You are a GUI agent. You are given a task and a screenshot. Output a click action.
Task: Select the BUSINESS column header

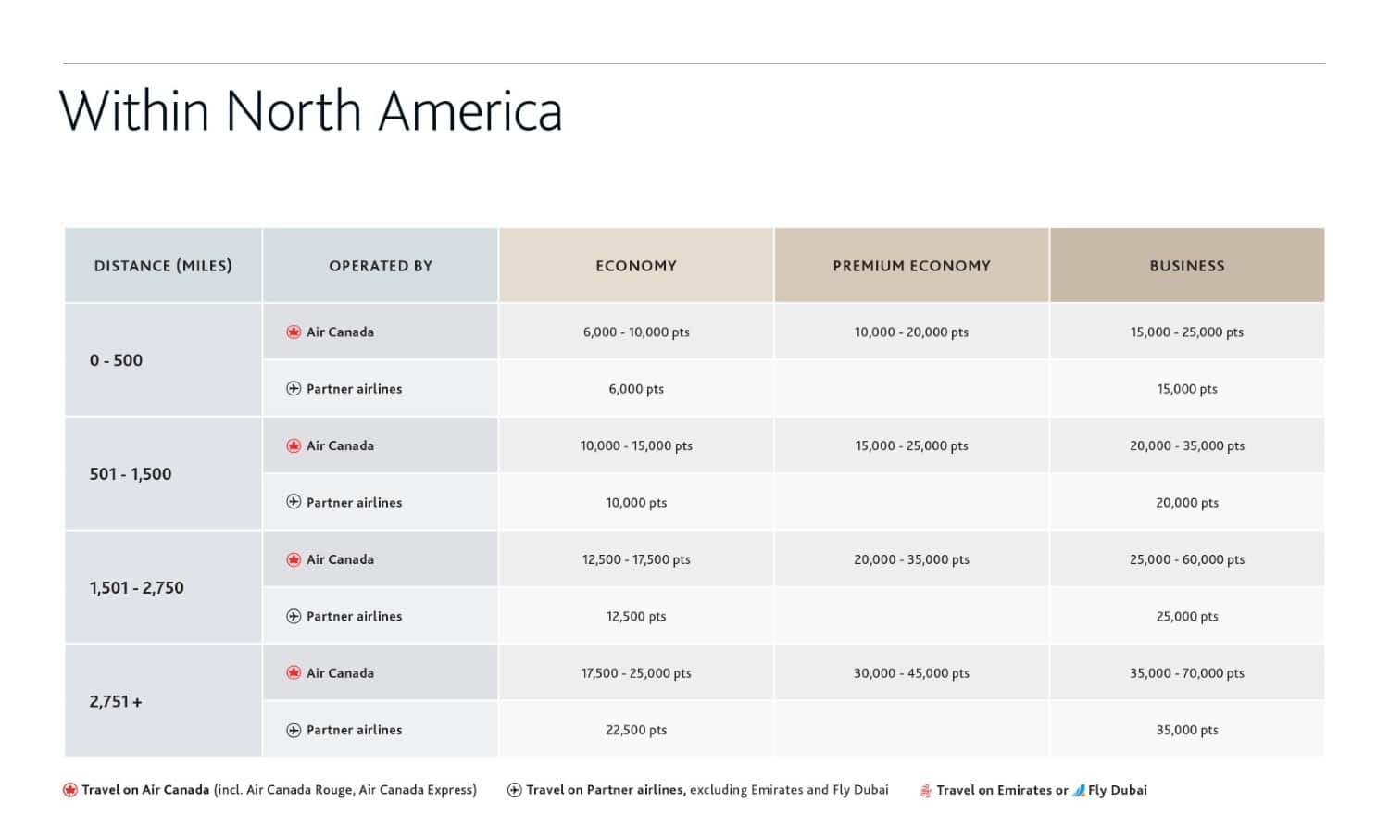pos(1187,266)
